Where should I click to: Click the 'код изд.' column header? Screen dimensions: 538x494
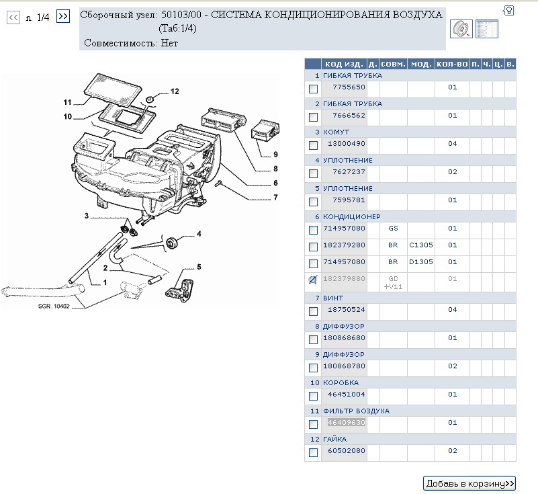(344, 64)
